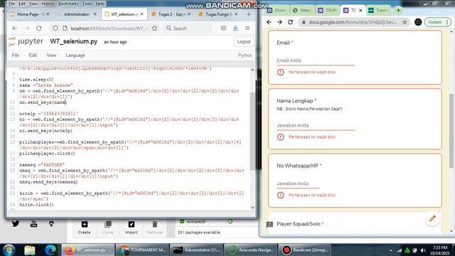
Task: Click the code editor scroll down arrow
Action: pos(252,207)
